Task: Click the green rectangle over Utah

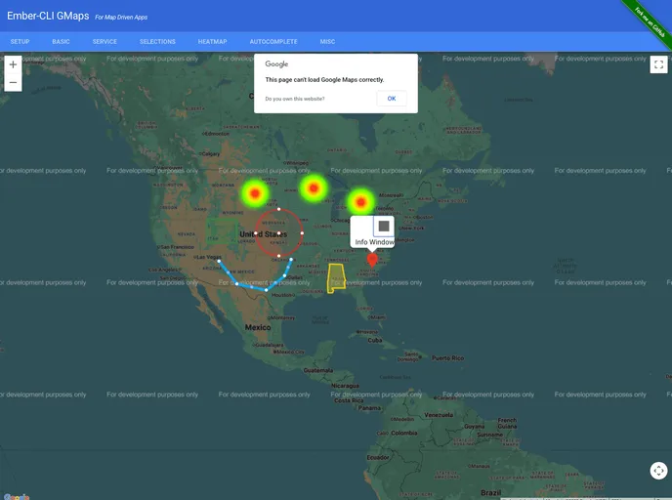Action: click(x=222, y=231)
